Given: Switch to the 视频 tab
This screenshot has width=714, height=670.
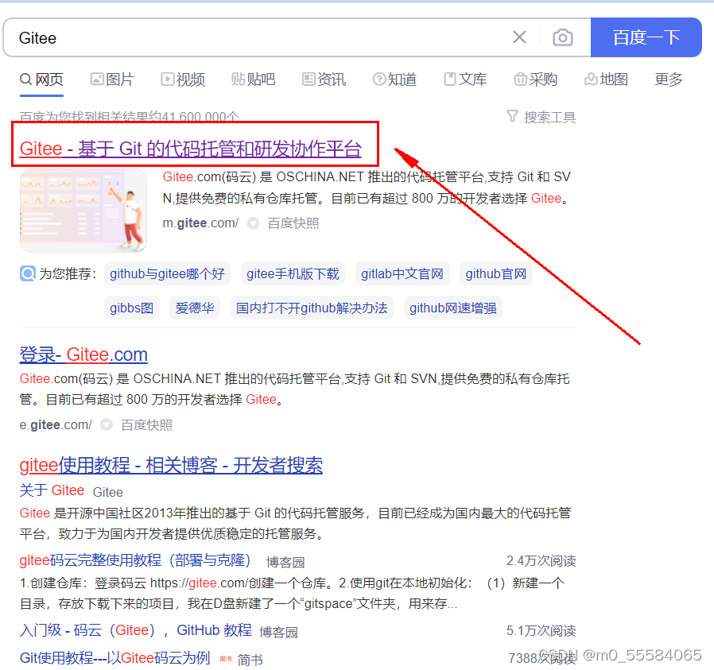Looking at the screenshot, I should tap(183, 79).
